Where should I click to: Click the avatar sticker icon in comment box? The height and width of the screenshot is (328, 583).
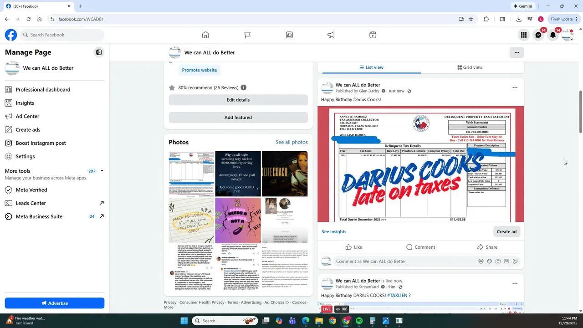click(x=481, y=261)
